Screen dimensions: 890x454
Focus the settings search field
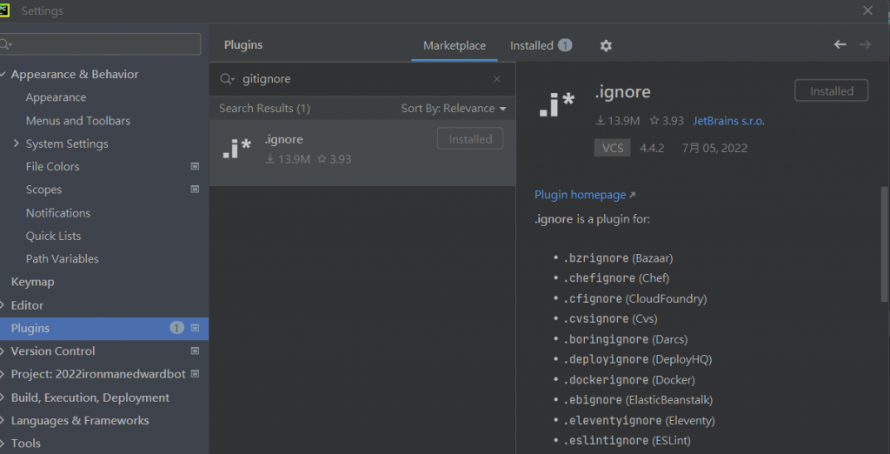point(101,44)
